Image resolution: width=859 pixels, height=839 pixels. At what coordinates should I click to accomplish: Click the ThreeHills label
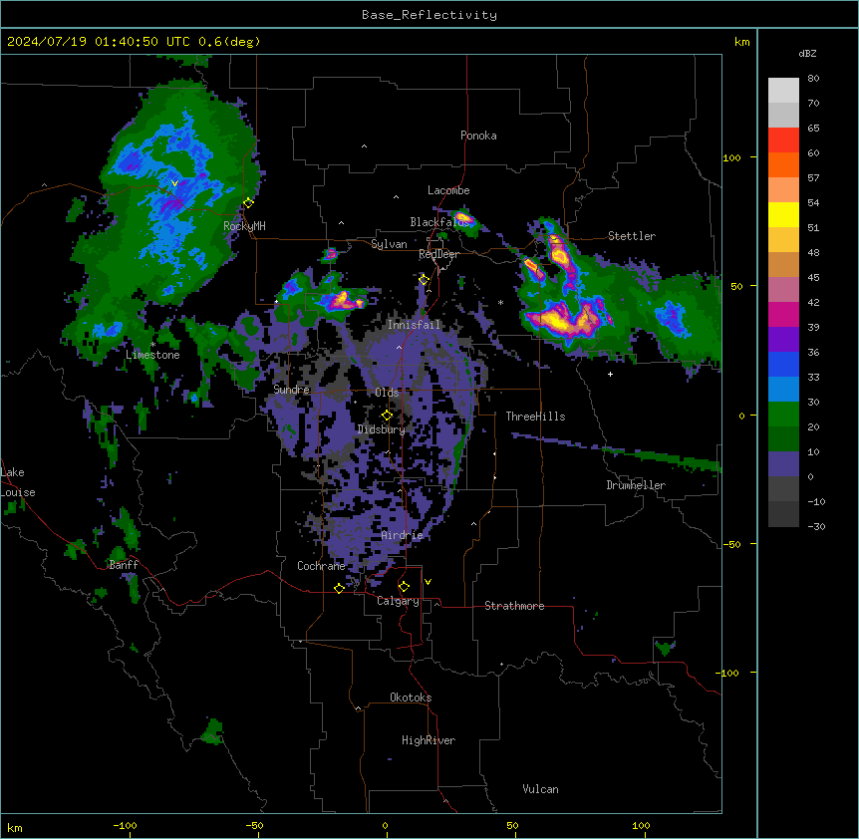535,417
